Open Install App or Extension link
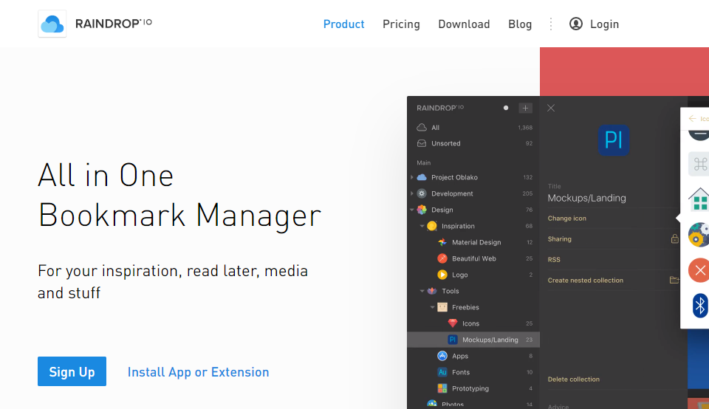709x409 pixels. coord(198,372)
